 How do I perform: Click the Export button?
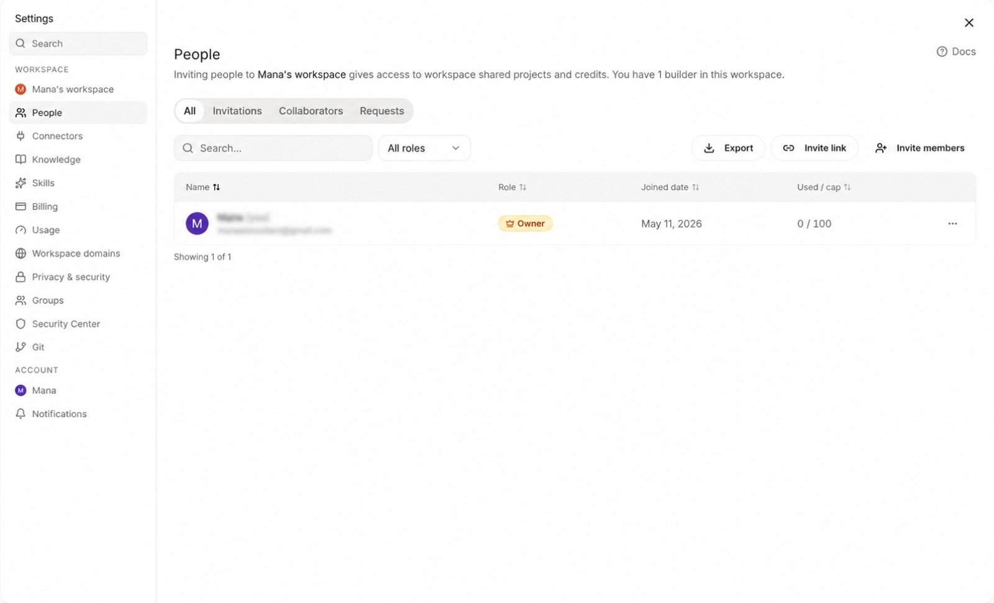(x=727, y=148)
